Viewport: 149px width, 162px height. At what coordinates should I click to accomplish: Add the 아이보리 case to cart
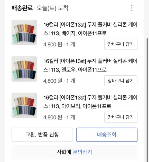(121, 117)
